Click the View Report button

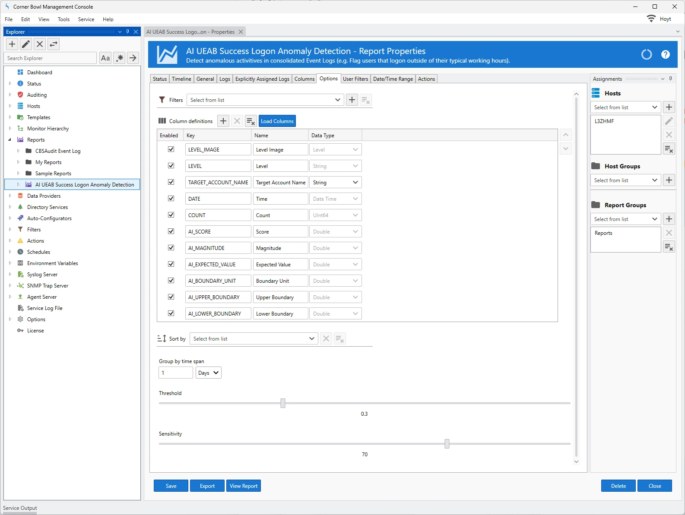(x=244, y=486)
